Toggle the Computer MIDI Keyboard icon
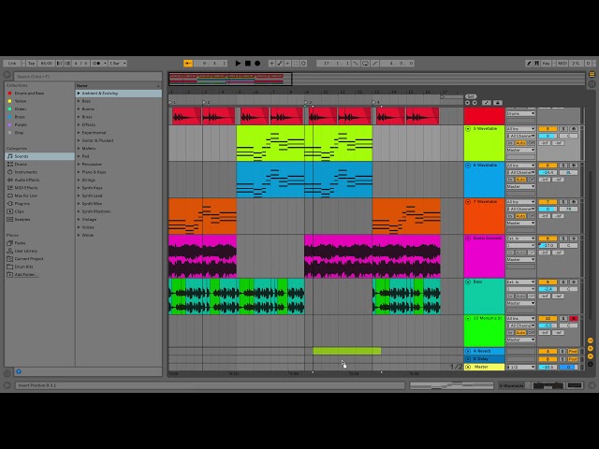Viewport: 599px width, 449px height. point(536,64)
